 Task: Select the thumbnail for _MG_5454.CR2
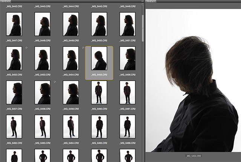point(71,58)
